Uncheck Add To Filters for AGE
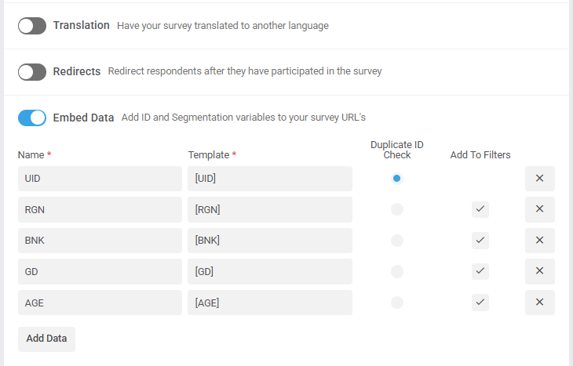The width and height of the screenshot is (573, 366). tap(480, 303)
